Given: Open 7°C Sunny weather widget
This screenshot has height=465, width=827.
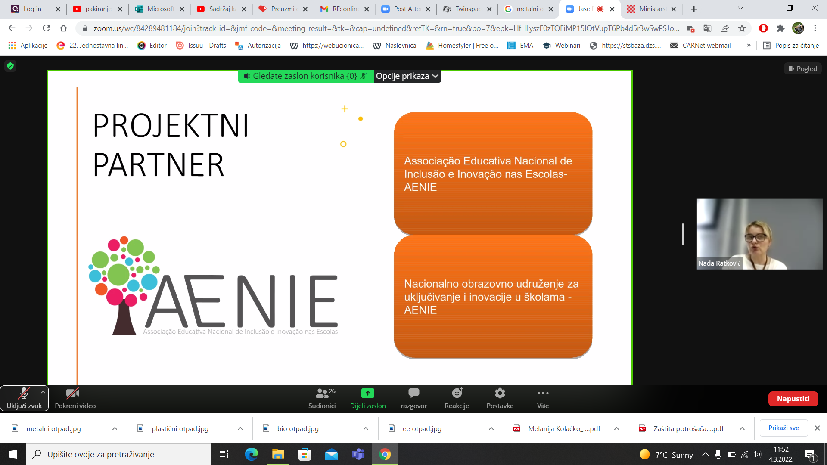Looking at the screenshot, I should point(666,455).
